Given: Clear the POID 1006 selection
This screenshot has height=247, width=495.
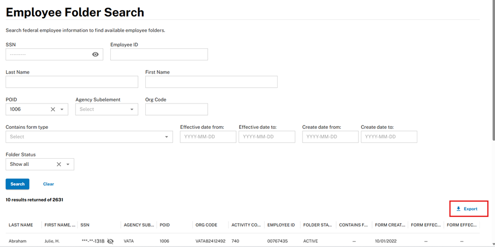Looking at the screenshot, I should tap(53, 109).
